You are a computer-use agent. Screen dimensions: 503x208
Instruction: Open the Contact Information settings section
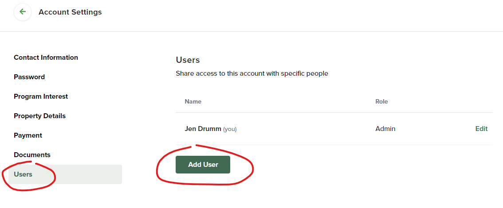(46, 58)
